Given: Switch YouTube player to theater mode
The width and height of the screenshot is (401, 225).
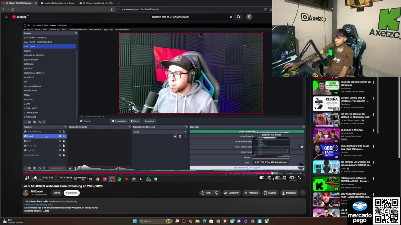Looking at the screenshot, I should click(284, 178).
